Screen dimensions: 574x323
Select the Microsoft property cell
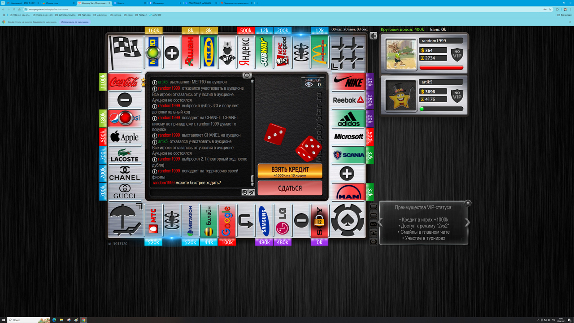pos(349,137)
